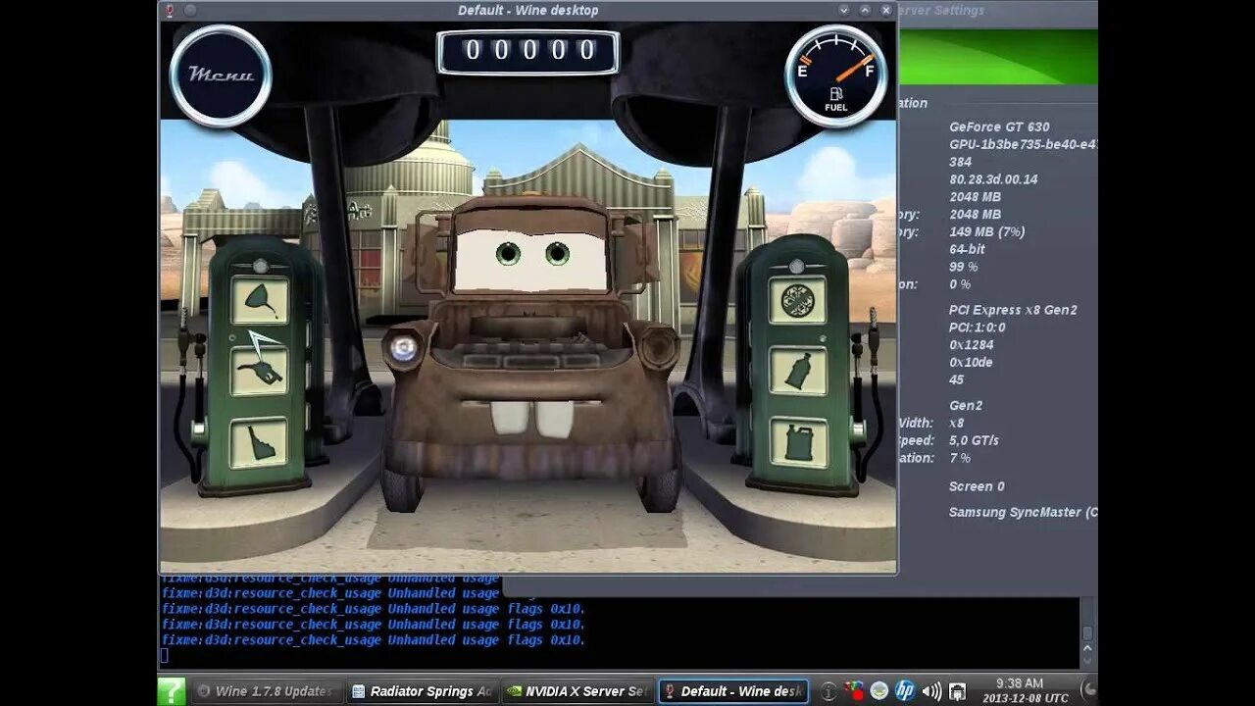Click GeForce GT 630 text in NVIDIA window
1255x706 pixels.
coord(999,126)
